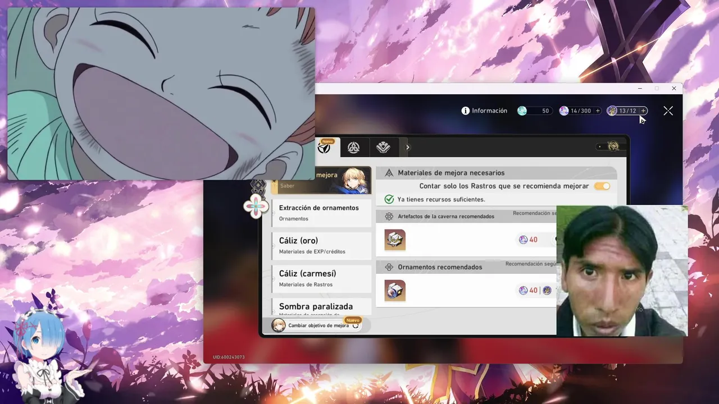The height and width of the screenshot is (404, 719).
Task: Switch to the second triangle-emblem tab
Action: 353,148
